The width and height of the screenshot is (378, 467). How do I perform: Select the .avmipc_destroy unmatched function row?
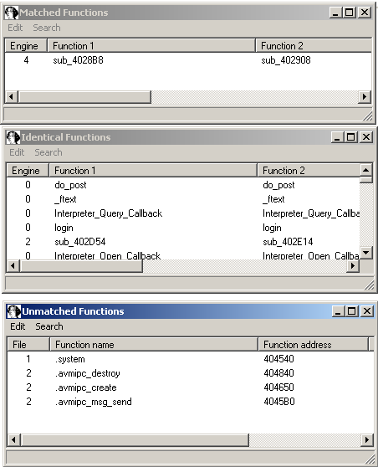(x=190, y=373)
